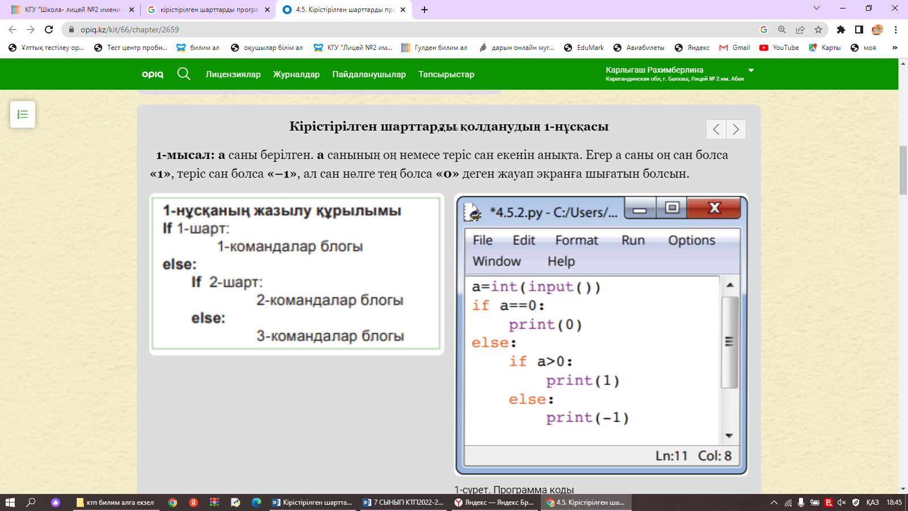Reload the page with the refresh icon
The image size is (908, 511).
click(49, 30)
